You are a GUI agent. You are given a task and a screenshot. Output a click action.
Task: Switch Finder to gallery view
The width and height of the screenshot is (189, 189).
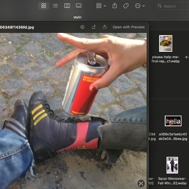79,6
